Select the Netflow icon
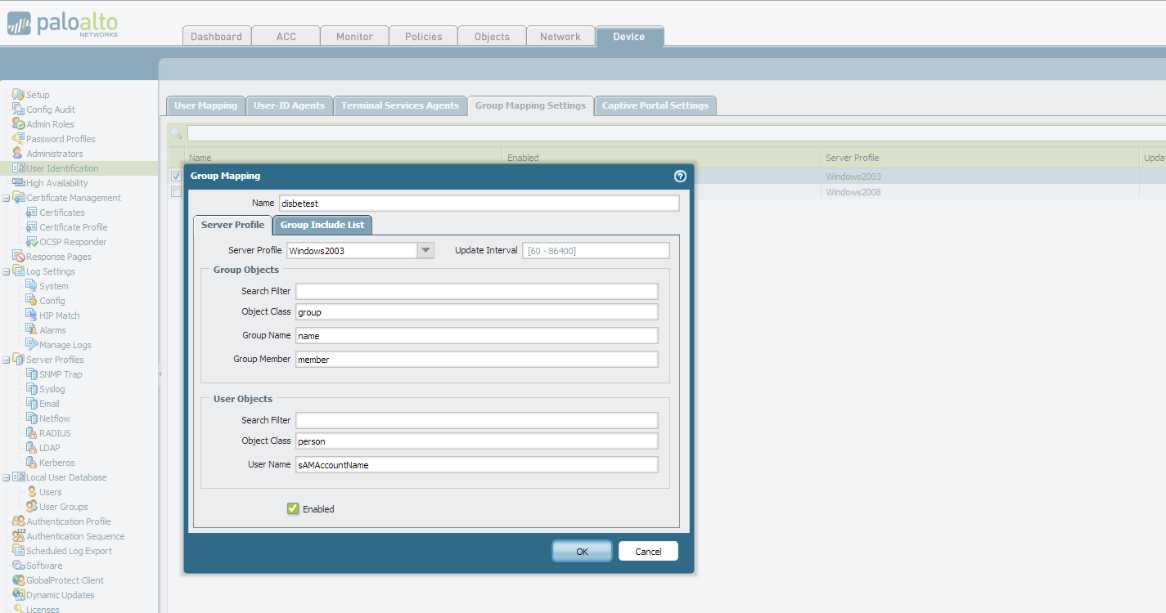The width and height of the screenshot is (1166, 613). (x=32, y=418)
